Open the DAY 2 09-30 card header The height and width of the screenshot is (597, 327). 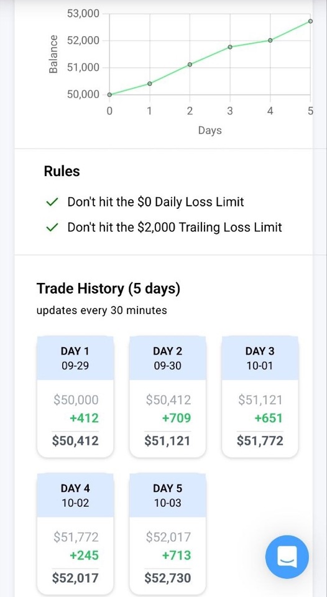pos(167,358)
